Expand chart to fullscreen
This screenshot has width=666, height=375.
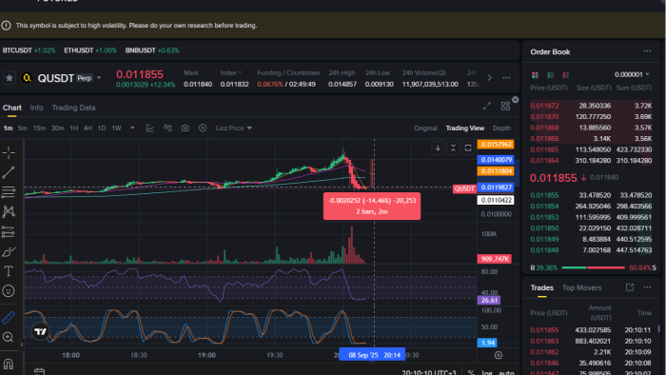pos(487,107)
